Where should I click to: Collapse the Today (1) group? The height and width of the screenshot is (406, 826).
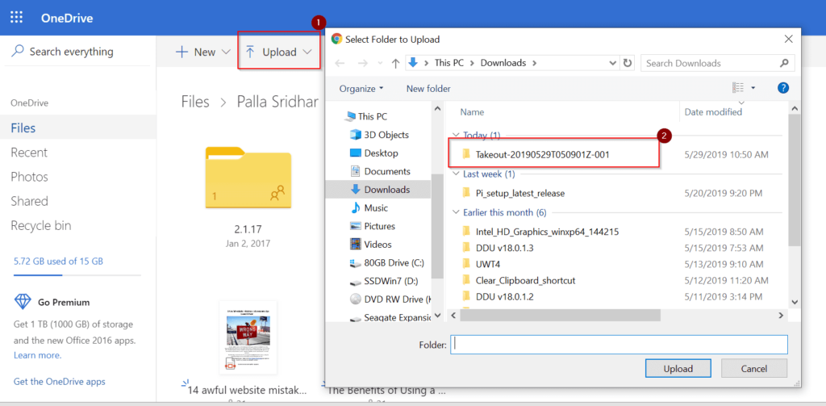point(456,136)
